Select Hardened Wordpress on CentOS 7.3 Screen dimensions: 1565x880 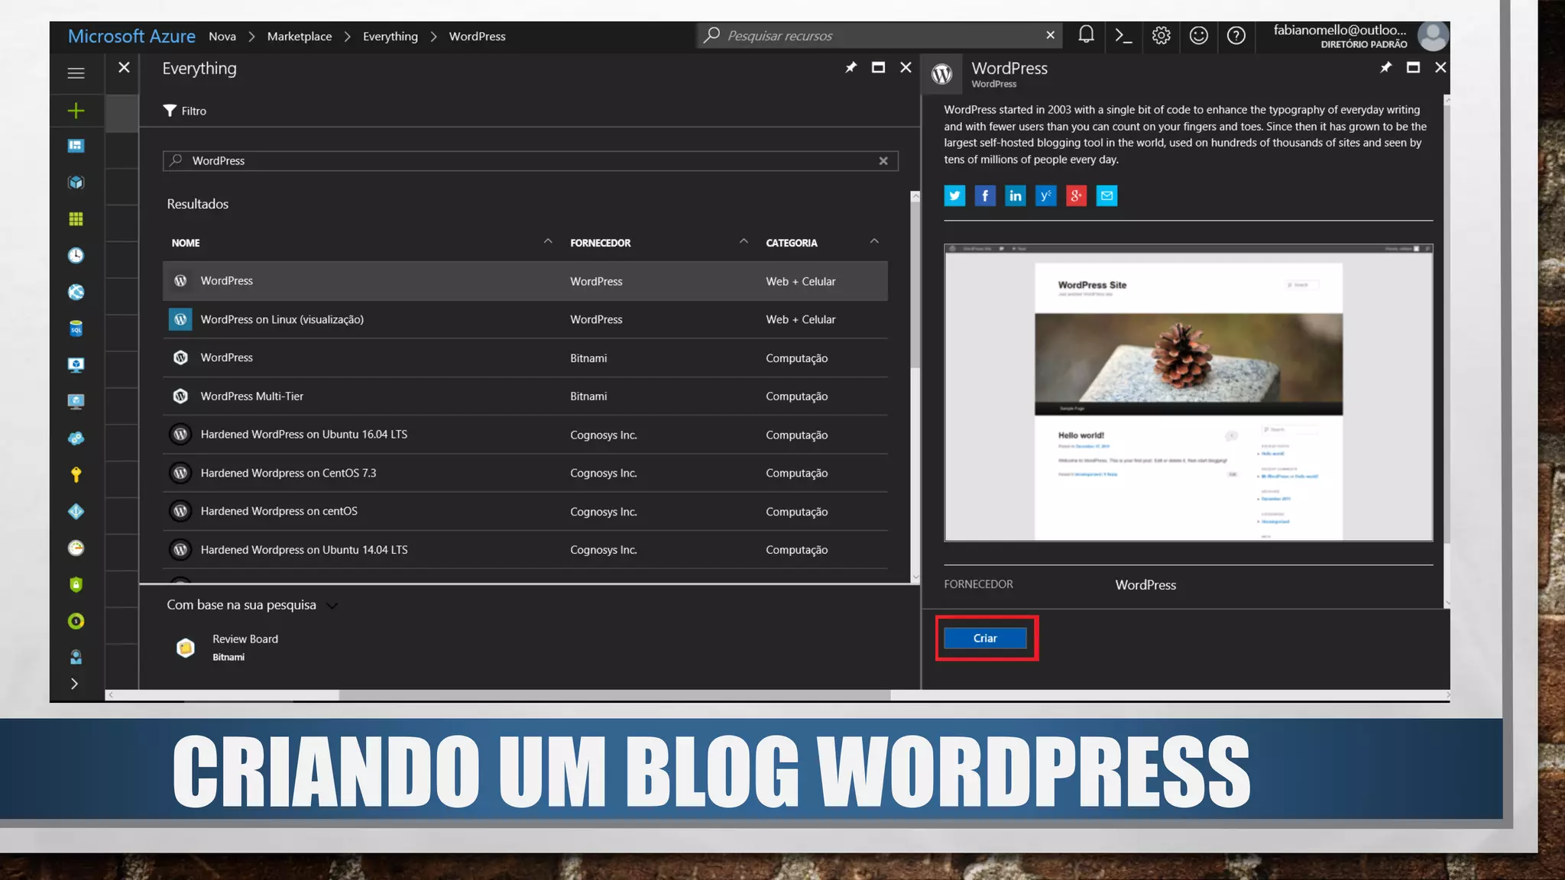pos(525,473)
